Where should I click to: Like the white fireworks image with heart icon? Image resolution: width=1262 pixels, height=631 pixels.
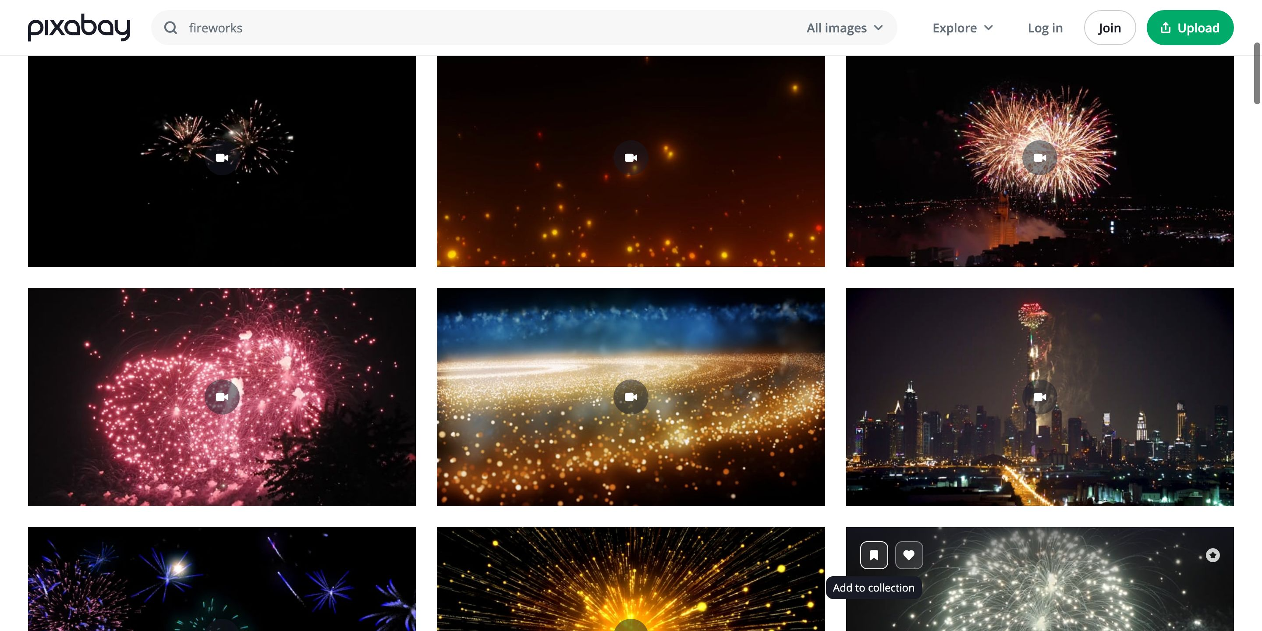coord(909,555)
